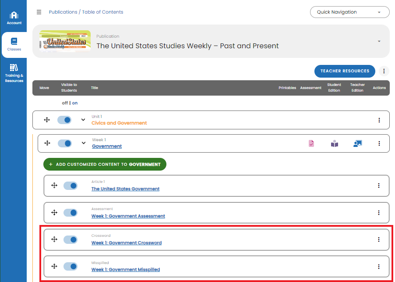Grab move handle for Government Crossword
395x282 pixels.
[54, 239]
